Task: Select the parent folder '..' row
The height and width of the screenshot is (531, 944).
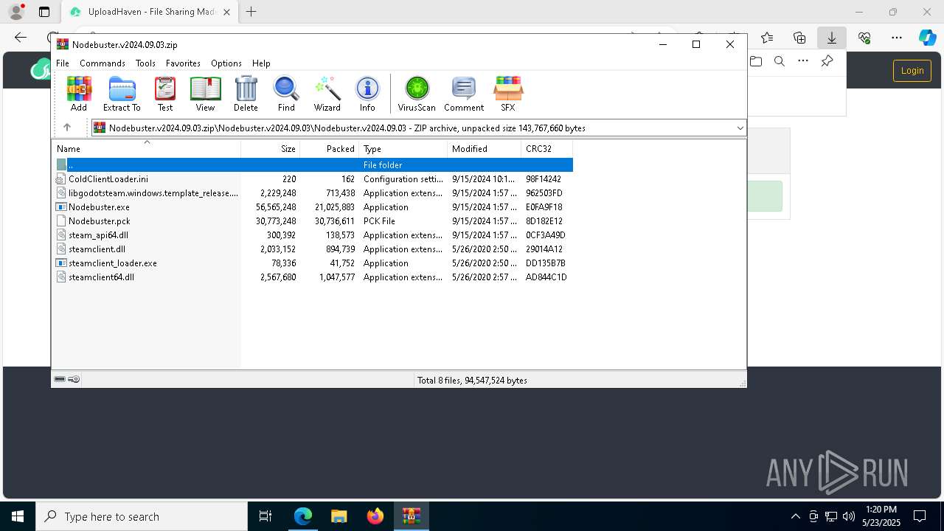Action: click(313, 165)
